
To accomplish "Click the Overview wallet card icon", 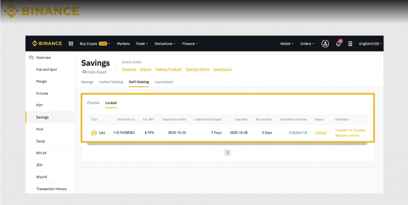I will 31,58.
